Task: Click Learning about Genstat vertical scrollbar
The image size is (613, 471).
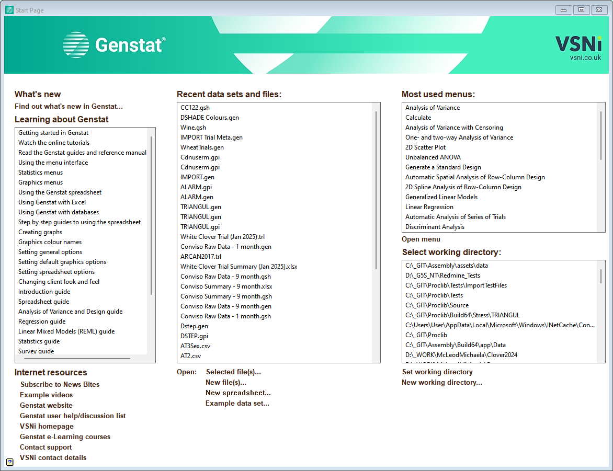Action: tap(151, 215)
